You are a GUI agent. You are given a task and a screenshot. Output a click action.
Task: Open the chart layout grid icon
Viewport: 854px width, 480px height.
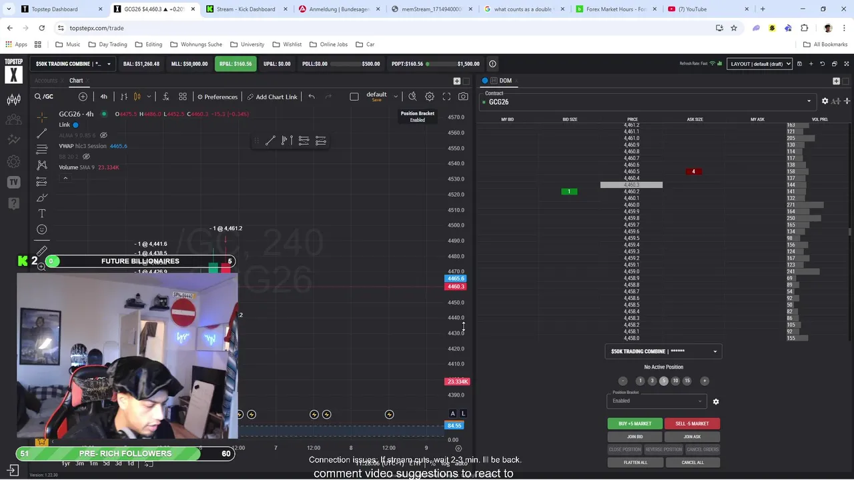coord(183,97)
